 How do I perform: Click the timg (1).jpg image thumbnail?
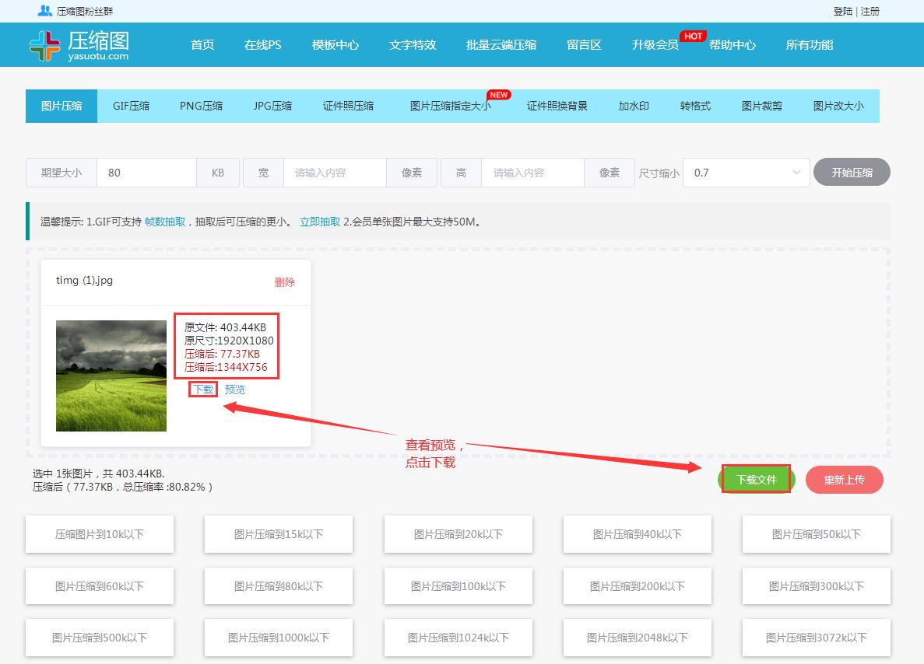(x=111, y=376)
